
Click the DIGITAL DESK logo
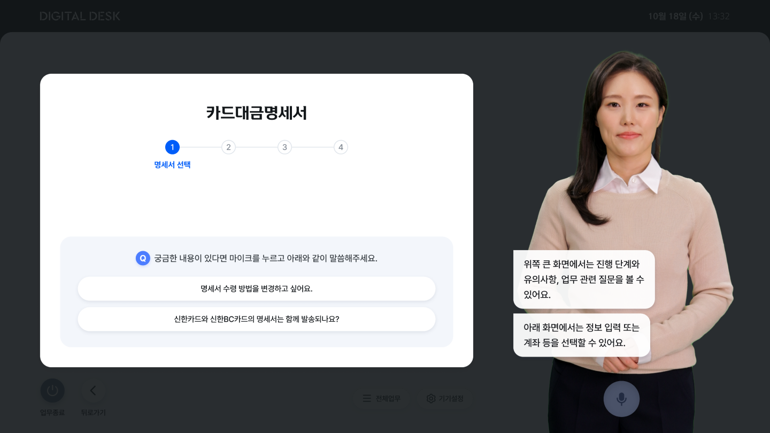pos(80,16)
